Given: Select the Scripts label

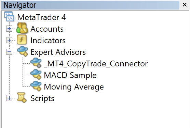Looking at the screenshot, I should pos(42,98).
